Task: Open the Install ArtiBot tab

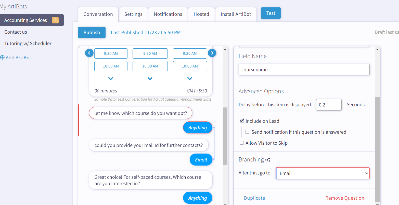Action: pos(236,14)
